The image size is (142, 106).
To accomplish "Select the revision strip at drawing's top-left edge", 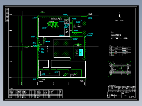I will tap(7, 15).
